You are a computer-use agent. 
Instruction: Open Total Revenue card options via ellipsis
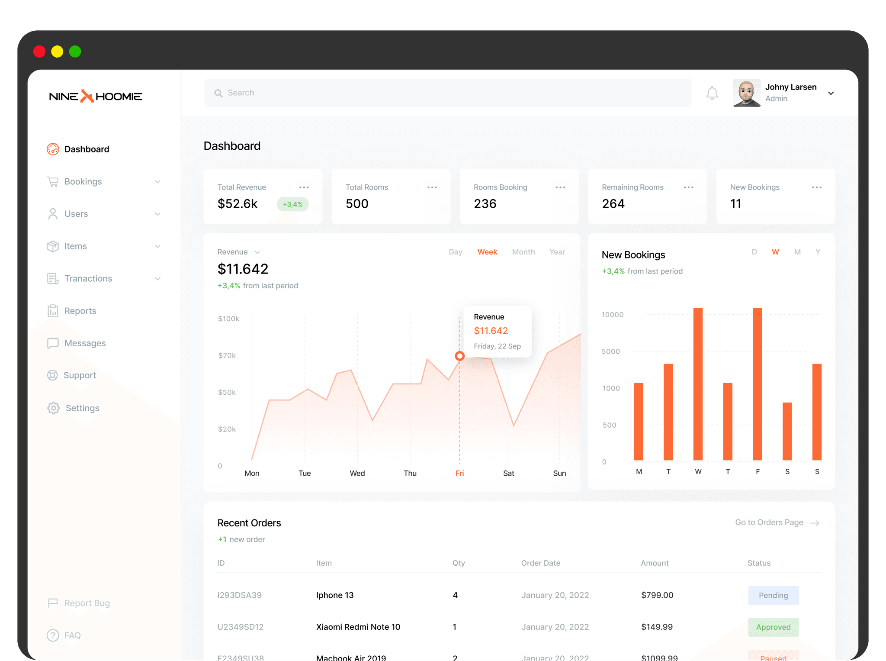coord(304,187)
